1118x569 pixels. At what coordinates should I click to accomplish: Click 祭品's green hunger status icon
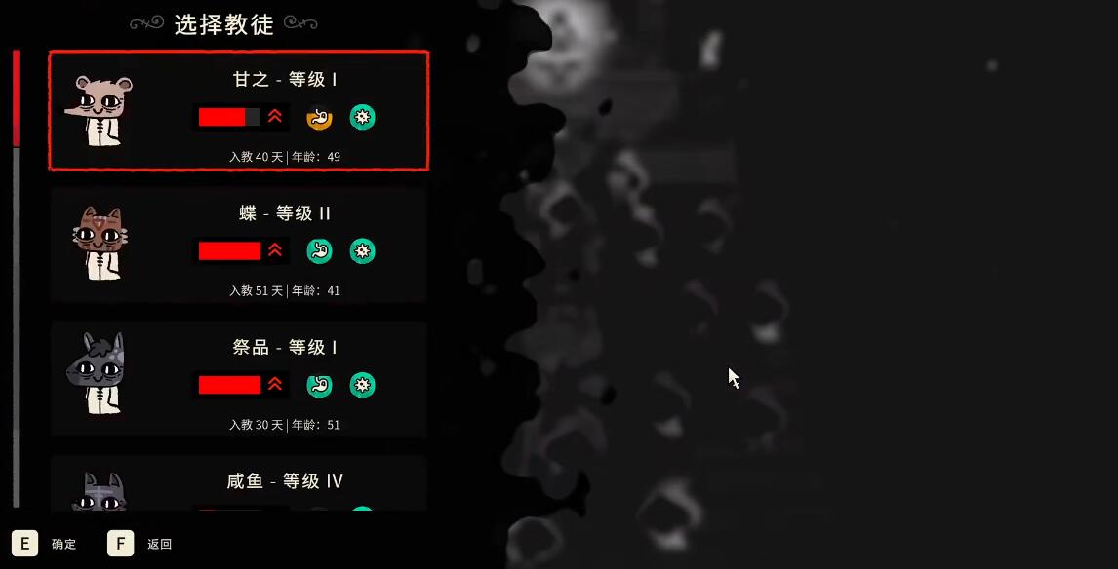319,385
